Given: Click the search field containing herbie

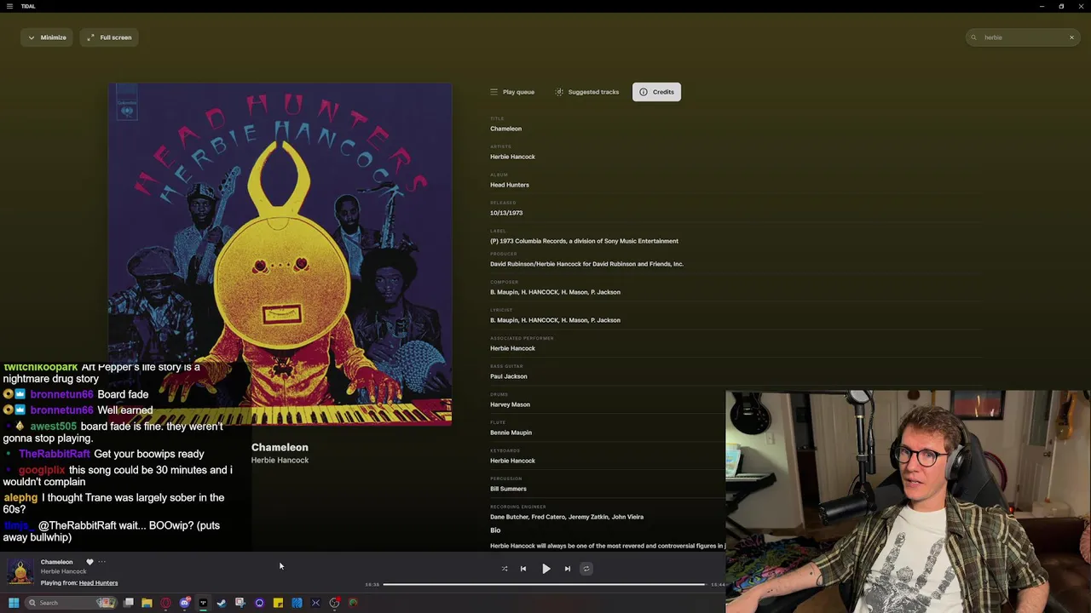Looking at the screenshot, I should tap(1023, 37).
